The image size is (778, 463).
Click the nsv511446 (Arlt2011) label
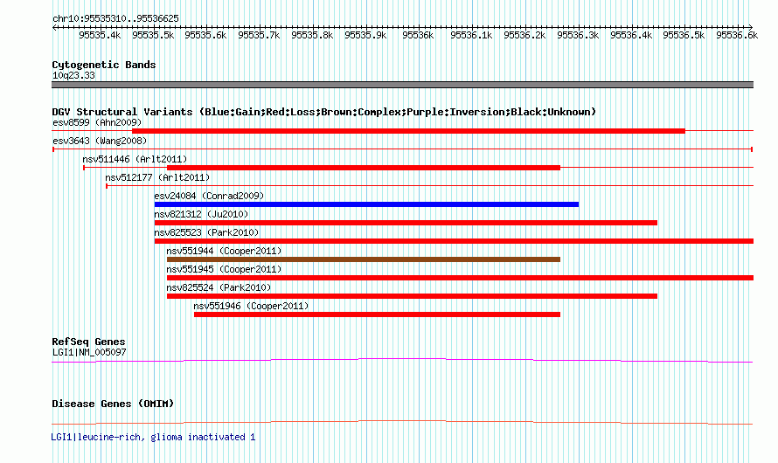click(x=135, y=159)
